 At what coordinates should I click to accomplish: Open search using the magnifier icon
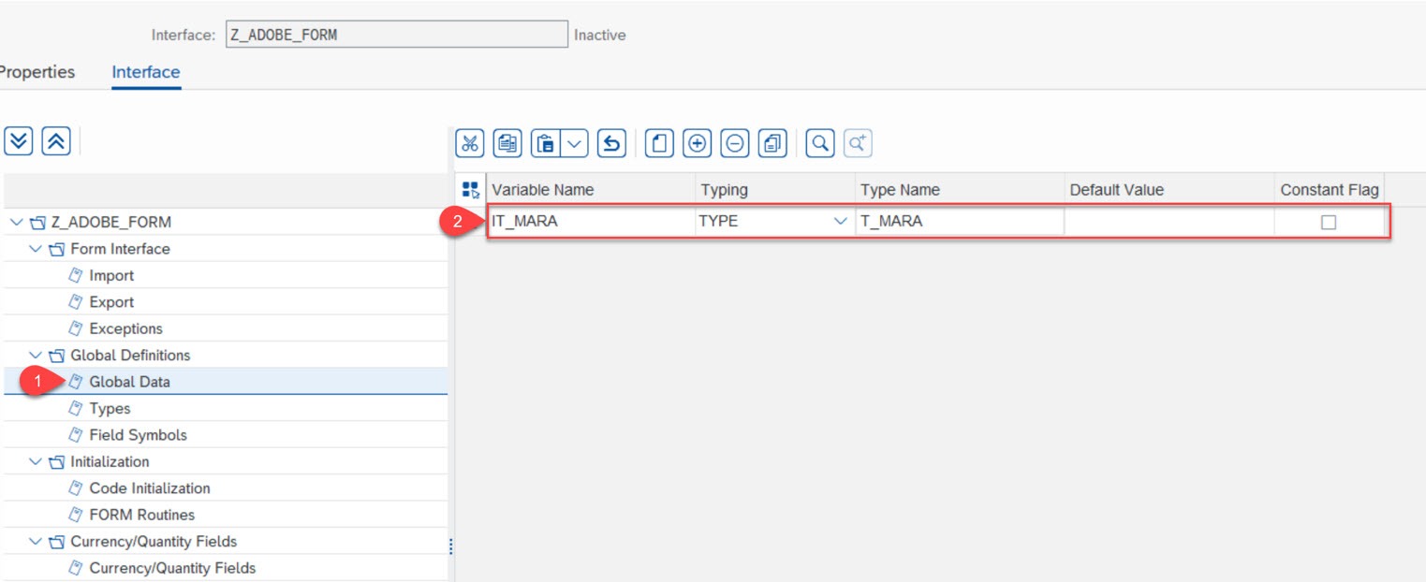coord(818,143)
